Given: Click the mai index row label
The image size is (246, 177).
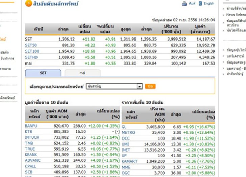Looking at the screenshot, I should tap(28, 64).
